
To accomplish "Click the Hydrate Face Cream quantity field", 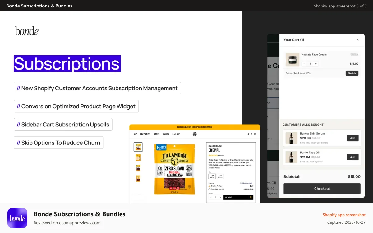I will click(x=310, y=64).
